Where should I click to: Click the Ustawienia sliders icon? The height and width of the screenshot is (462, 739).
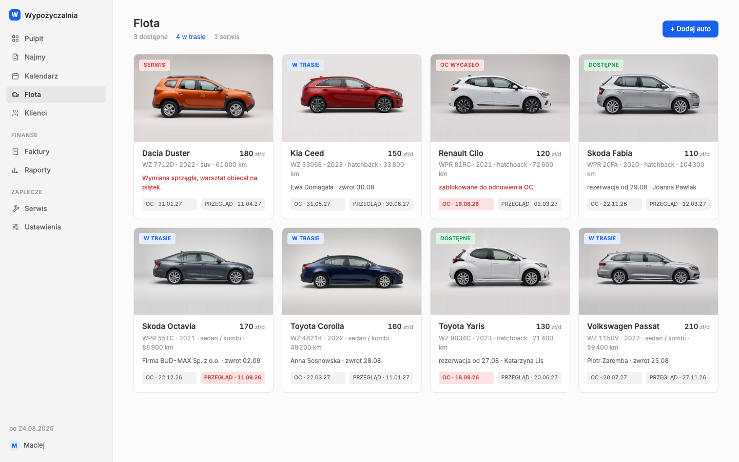(15, 227)
